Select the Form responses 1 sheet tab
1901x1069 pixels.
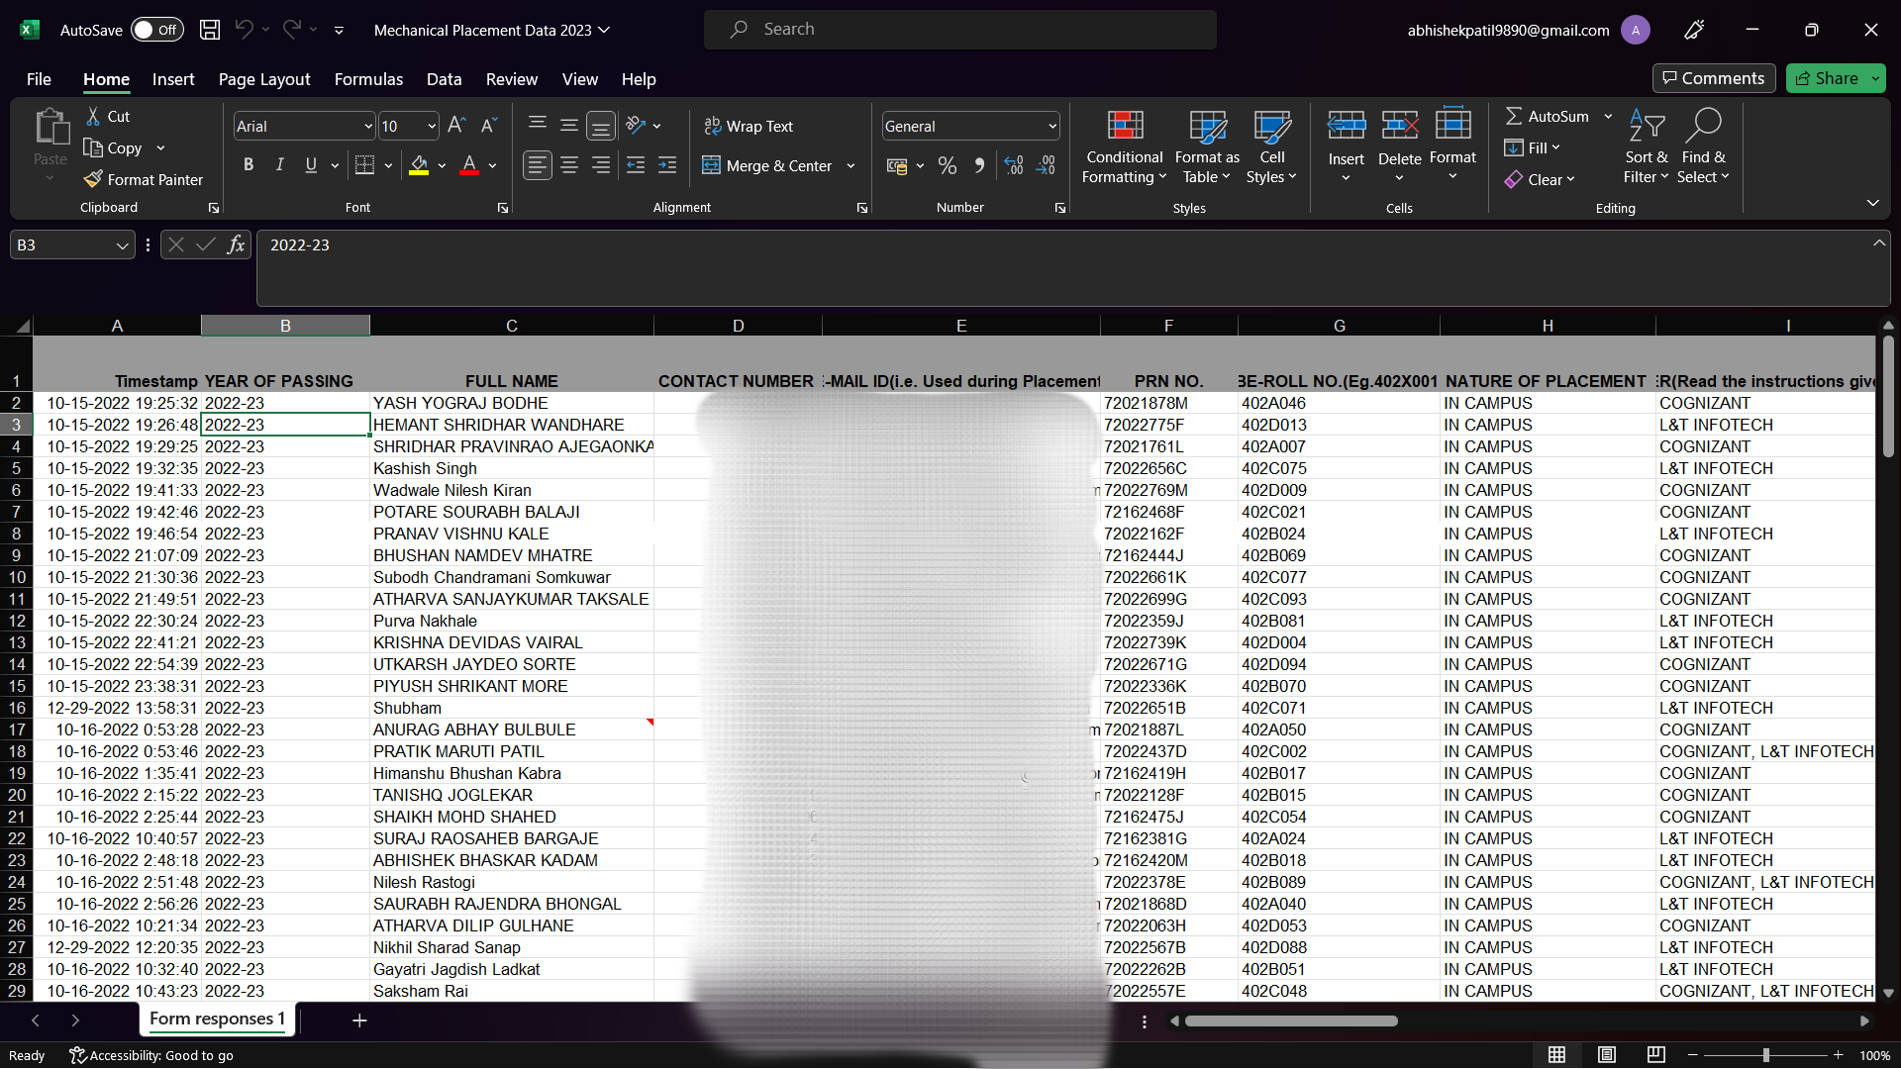217,1019
